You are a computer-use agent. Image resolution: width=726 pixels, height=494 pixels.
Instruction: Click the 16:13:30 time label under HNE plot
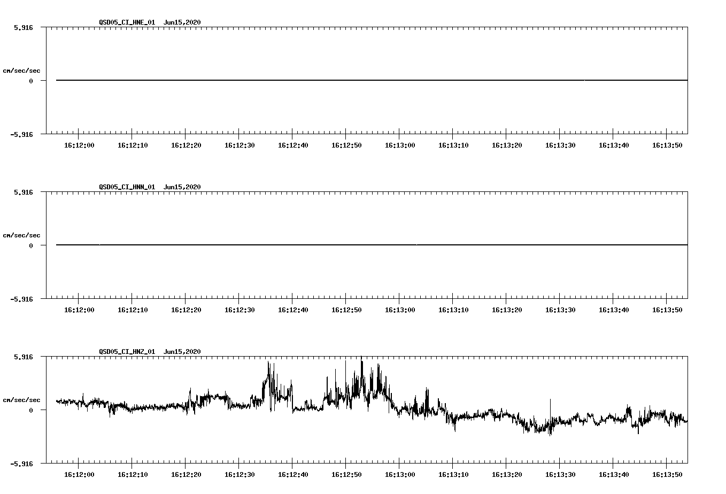[x=560, y=145]
